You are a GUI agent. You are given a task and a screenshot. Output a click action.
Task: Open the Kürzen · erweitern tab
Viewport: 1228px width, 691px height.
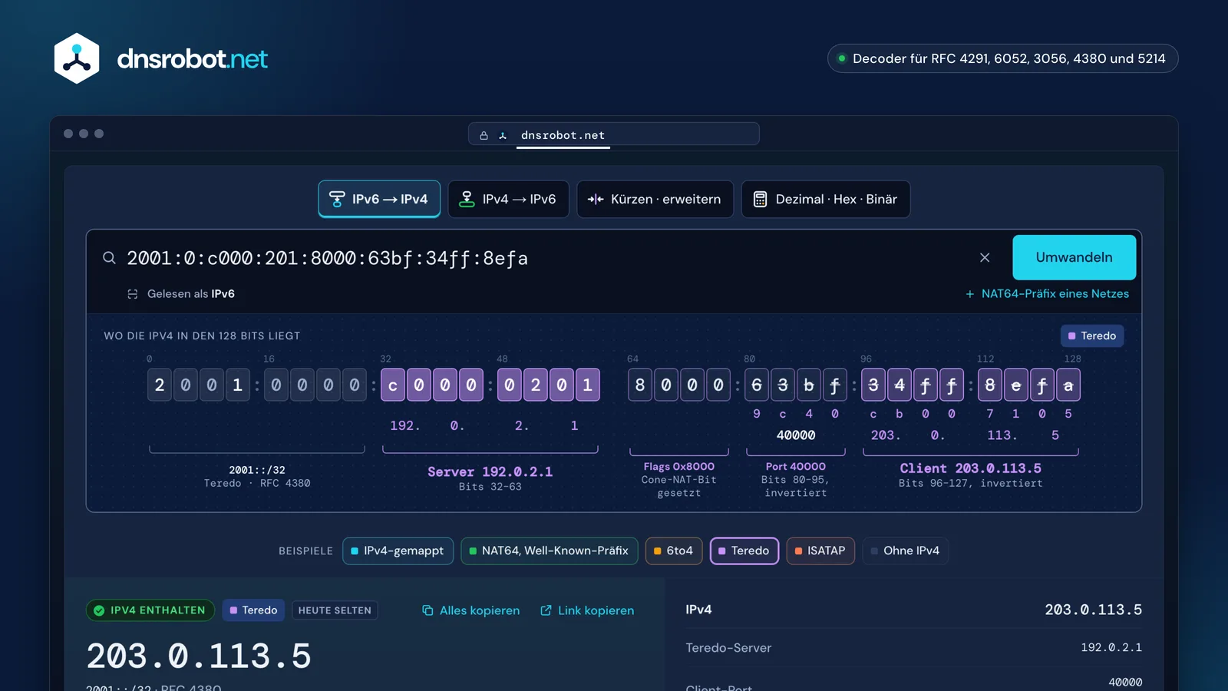click(x=655, y=199)
